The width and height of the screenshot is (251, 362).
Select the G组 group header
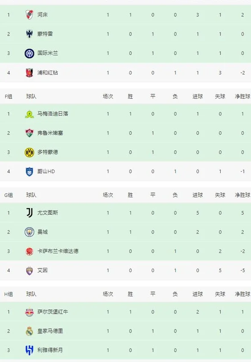coord(9,195)
